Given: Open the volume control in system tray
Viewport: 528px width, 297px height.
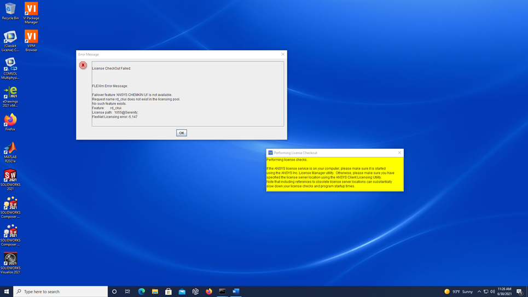Looking at the screenshot, I should (492, 292).
